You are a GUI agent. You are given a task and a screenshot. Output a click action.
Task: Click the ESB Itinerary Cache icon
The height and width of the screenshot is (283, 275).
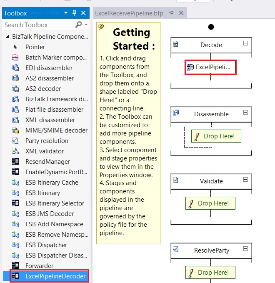click(15, 183)
